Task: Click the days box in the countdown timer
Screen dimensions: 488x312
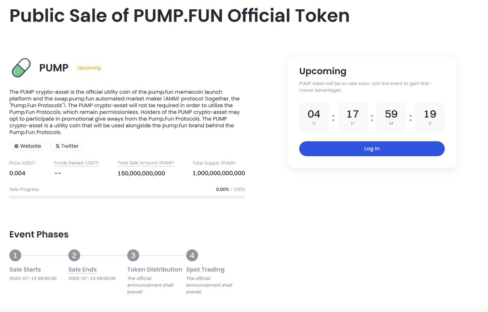Action: click(314, 117)
